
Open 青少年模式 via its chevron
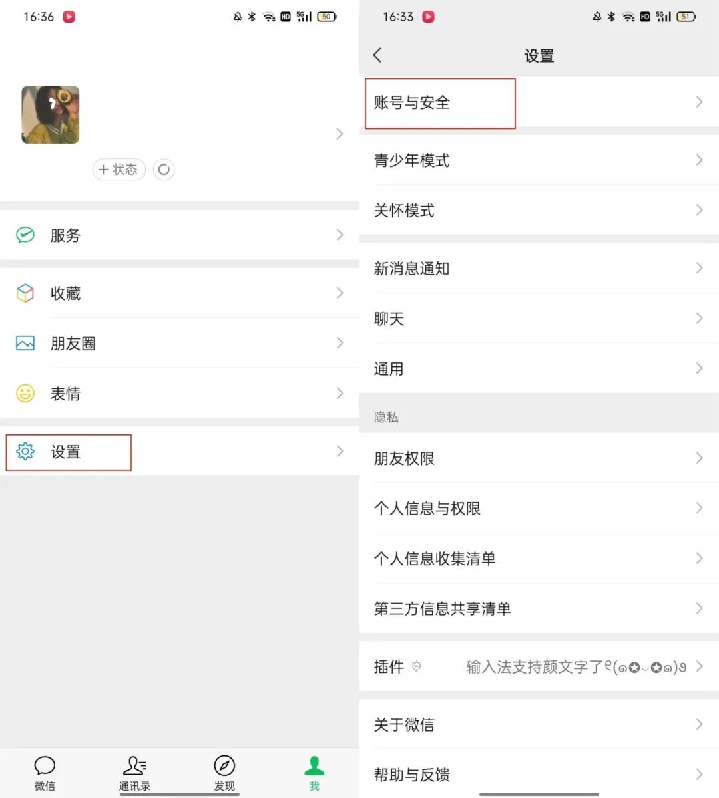[x=699, y=160]
